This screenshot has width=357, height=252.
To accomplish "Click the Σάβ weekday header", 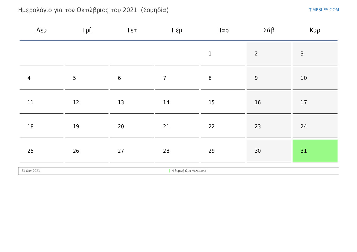I will pos(269,30).
